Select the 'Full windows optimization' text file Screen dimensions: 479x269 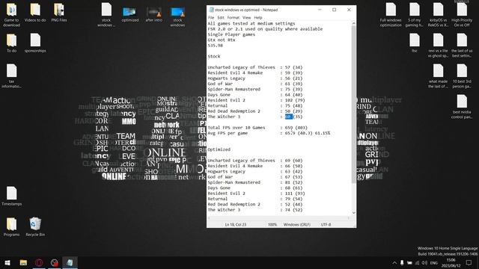[x=391, y=14]
